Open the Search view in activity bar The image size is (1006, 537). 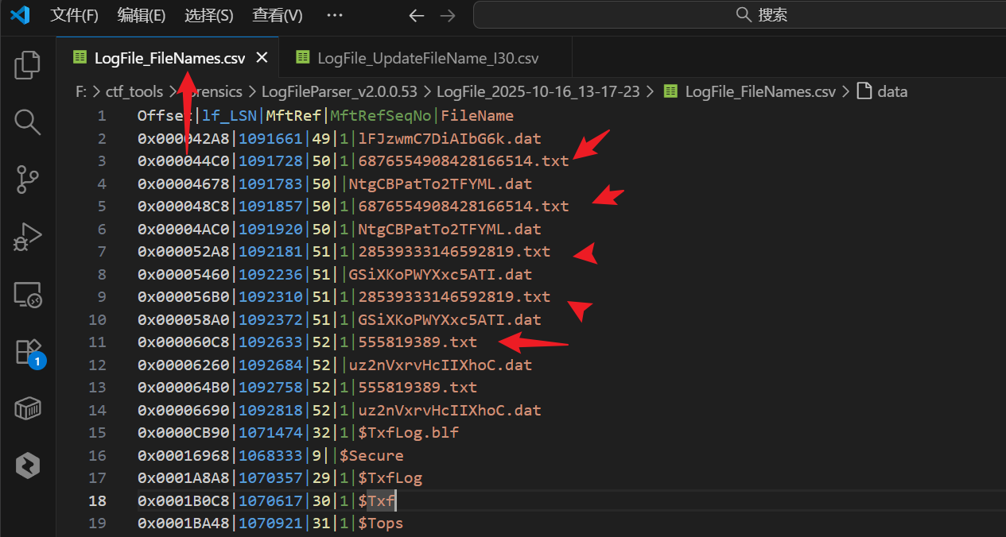[x=28, y=122]
